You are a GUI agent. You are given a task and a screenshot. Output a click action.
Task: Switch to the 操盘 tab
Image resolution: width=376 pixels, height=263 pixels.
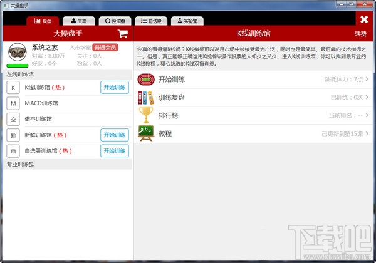(43, 21)
